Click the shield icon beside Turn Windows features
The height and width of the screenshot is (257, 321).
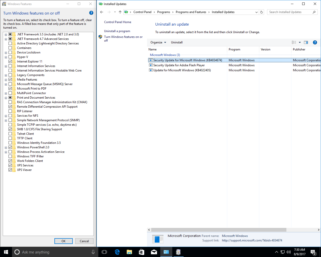(x=100, y=37)
